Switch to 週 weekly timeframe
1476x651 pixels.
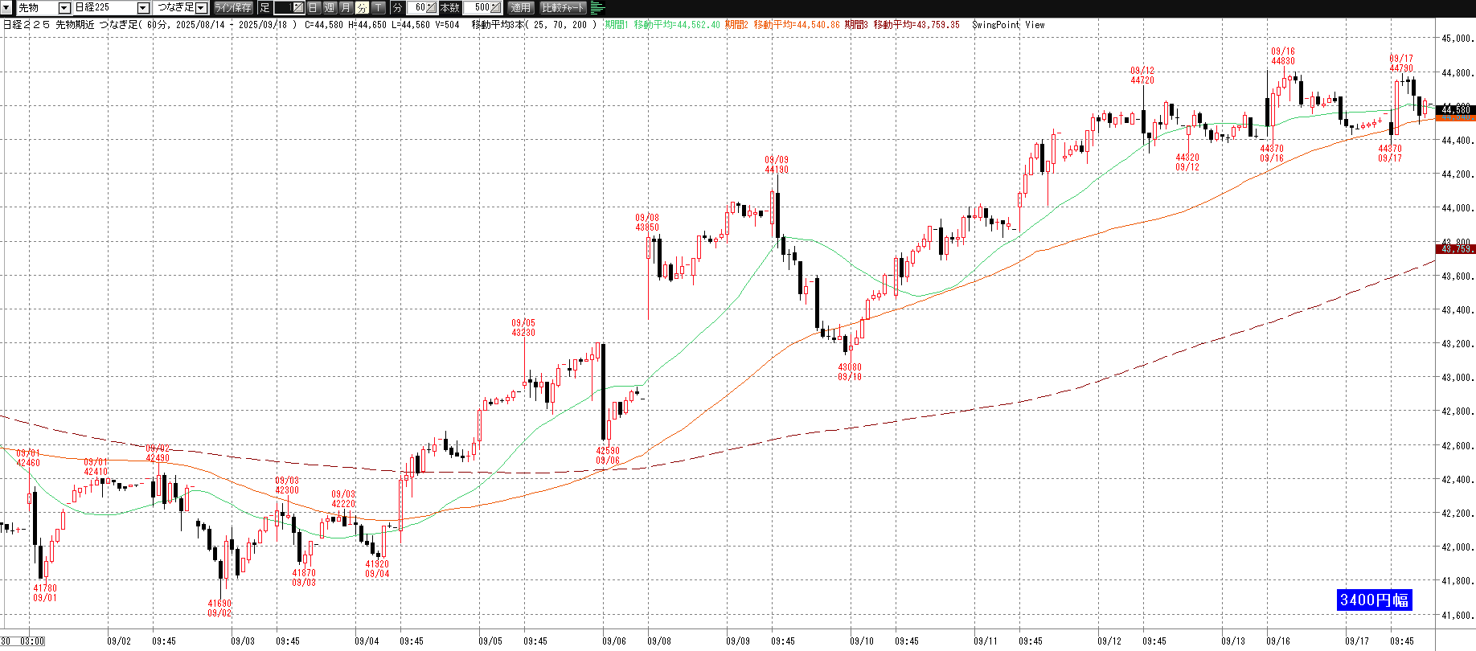pos(330,8)
